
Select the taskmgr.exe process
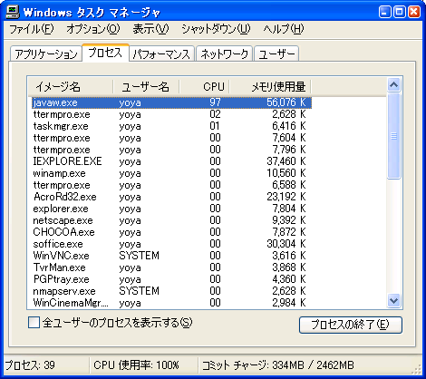point(171,126)
